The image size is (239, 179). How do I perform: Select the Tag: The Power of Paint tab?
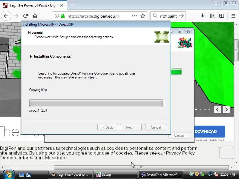[x=33, y=5]
